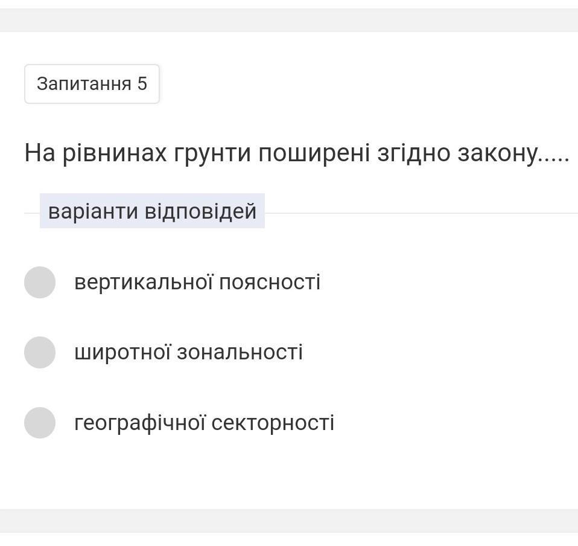The width and height of the screenshot is (578, 546).
Task: Select the "вертикальної поясності" radio button
Action: (x=40, y=282)
